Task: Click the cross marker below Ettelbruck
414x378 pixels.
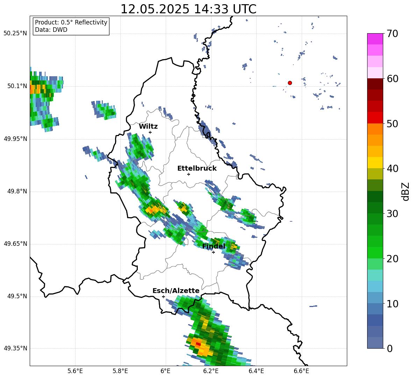Action: click(188, 174)
